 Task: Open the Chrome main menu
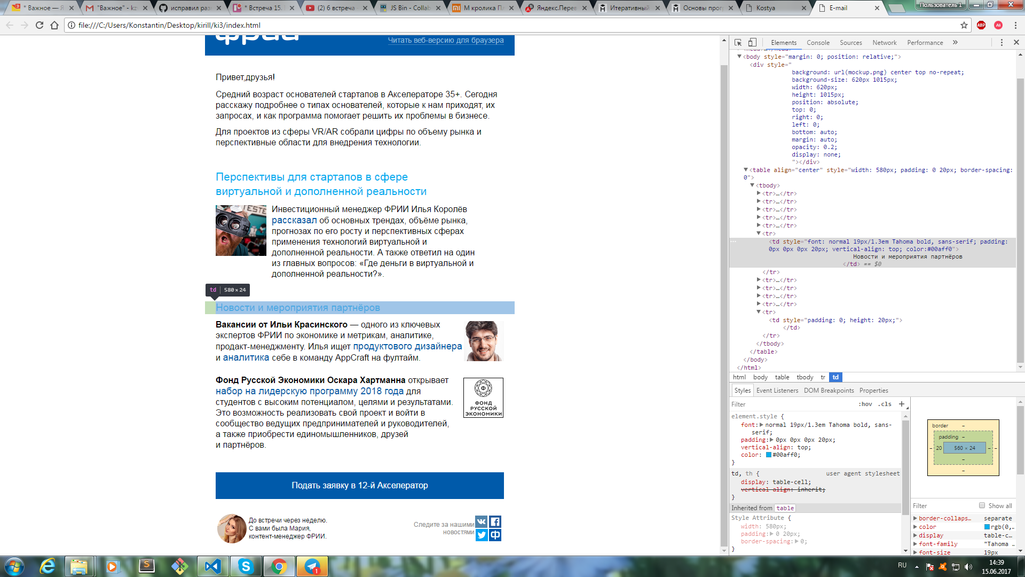click(x=1015, y=25)
